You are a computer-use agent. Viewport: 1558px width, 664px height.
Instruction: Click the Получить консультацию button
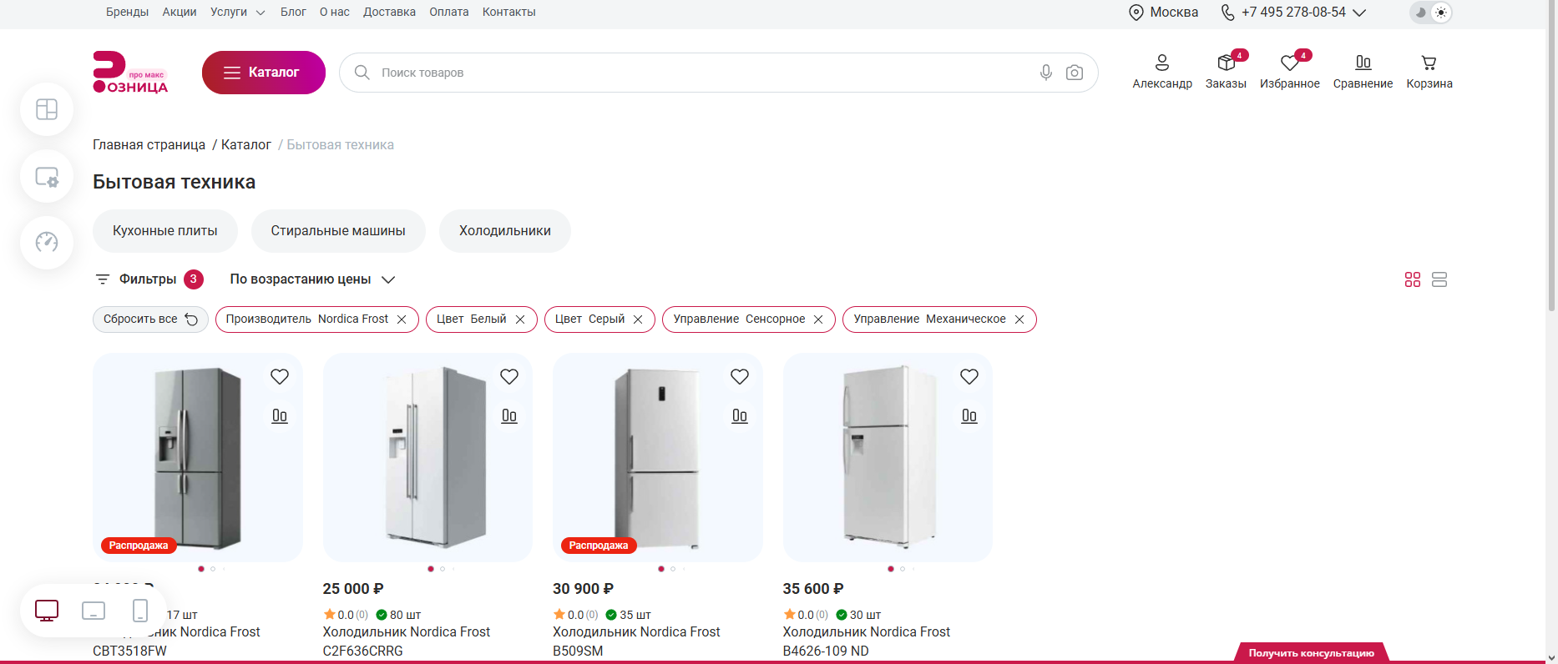coord(1311,653)
